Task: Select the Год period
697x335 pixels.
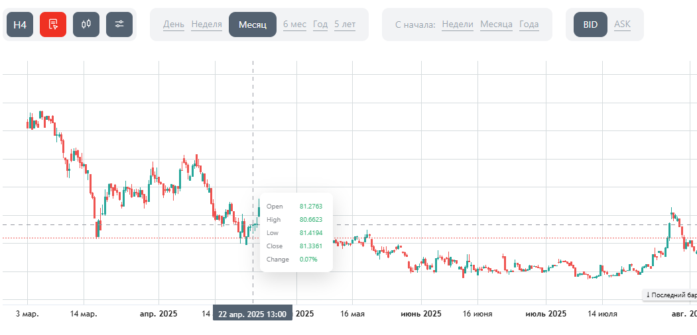Action: [320, 24]
